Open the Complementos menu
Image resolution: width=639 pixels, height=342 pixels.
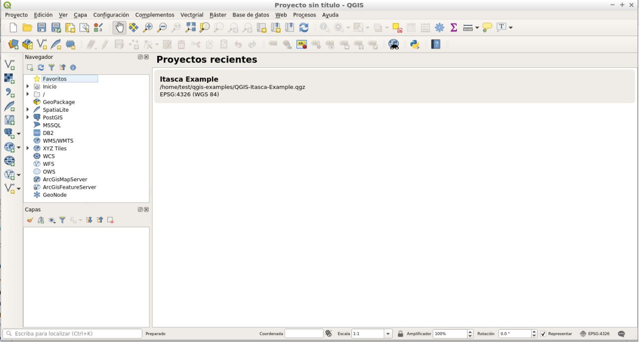click(x=155, y=15)
